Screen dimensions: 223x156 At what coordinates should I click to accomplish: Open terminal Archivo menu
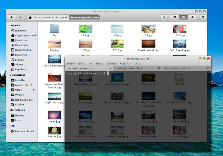point(71,63)
